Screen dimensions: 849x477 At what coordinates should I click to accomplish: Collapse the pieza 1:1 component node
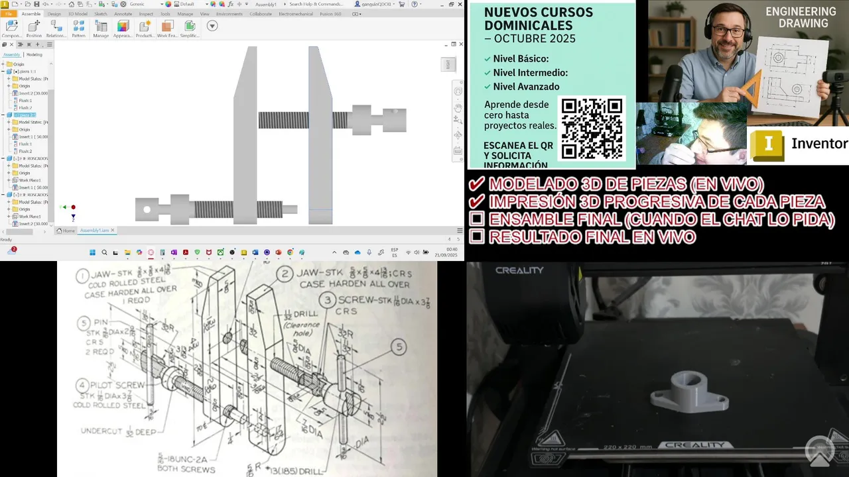click(3, 72)
